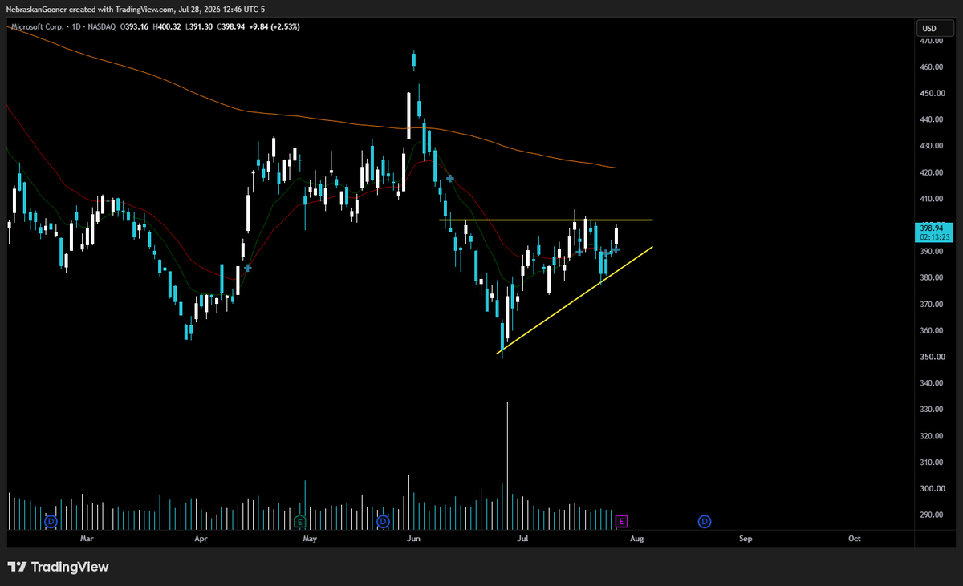This screenshot has height=586, width=963.
Task: Click the 320.00 price axis label
Action: (x=931, y=437)
